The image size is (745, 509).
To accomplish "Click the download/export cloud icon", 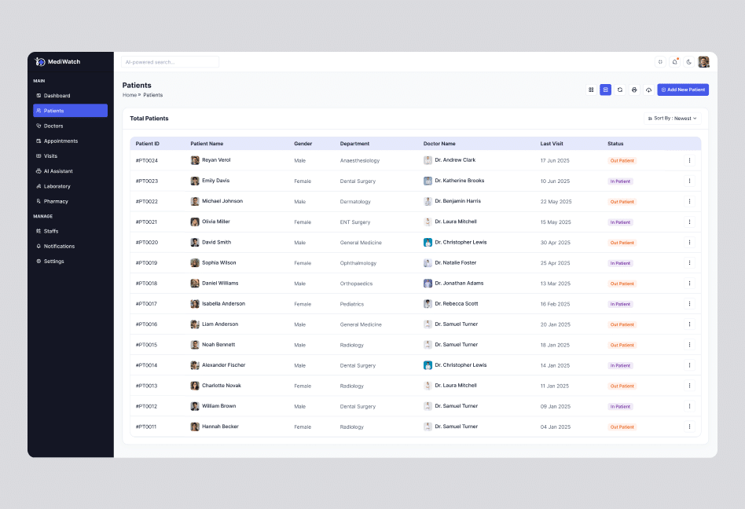I will (x=649, y=90).
